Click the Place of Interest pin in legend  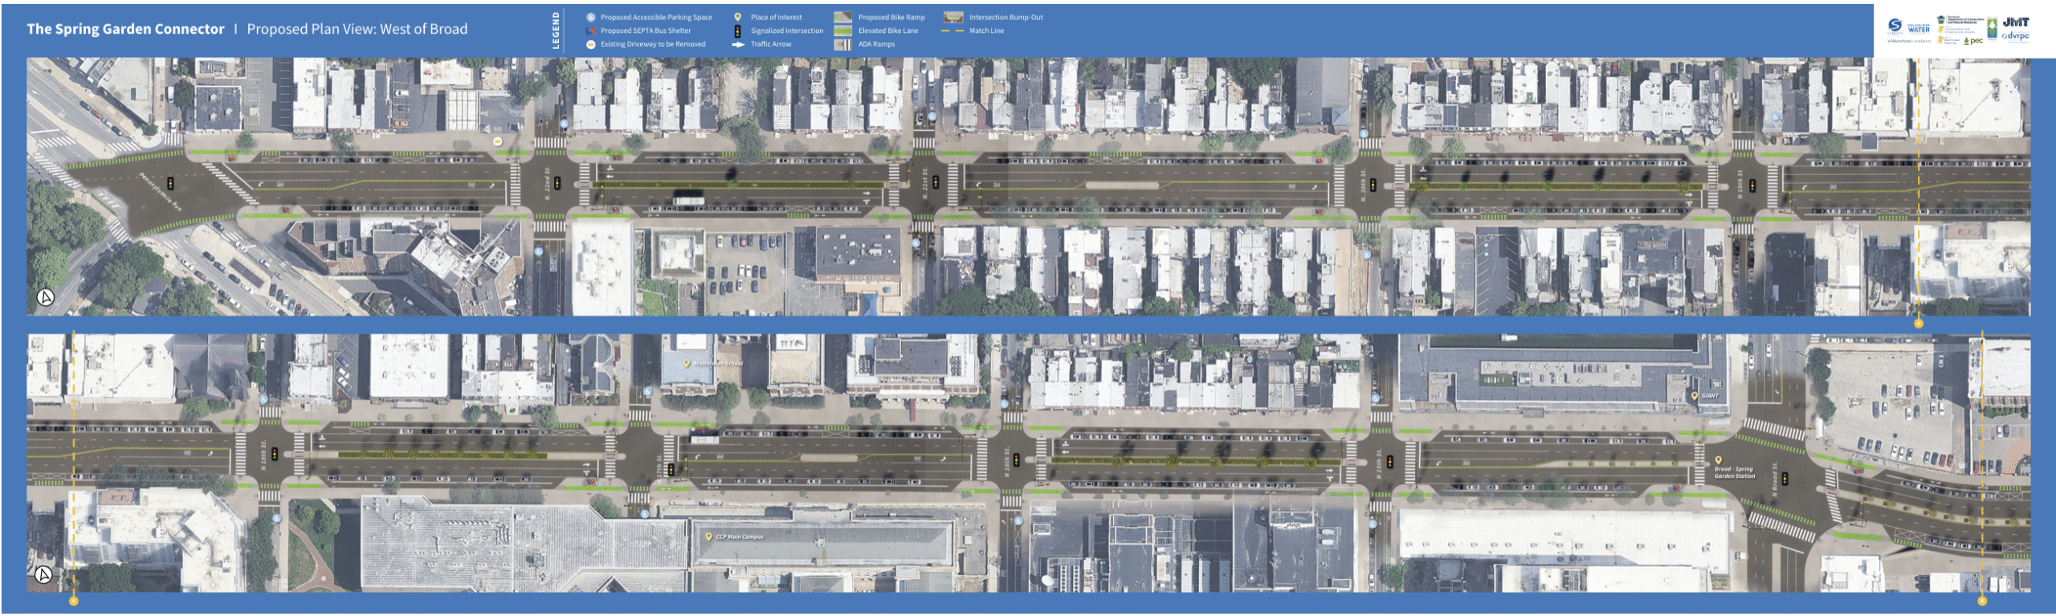coord(737,17)
